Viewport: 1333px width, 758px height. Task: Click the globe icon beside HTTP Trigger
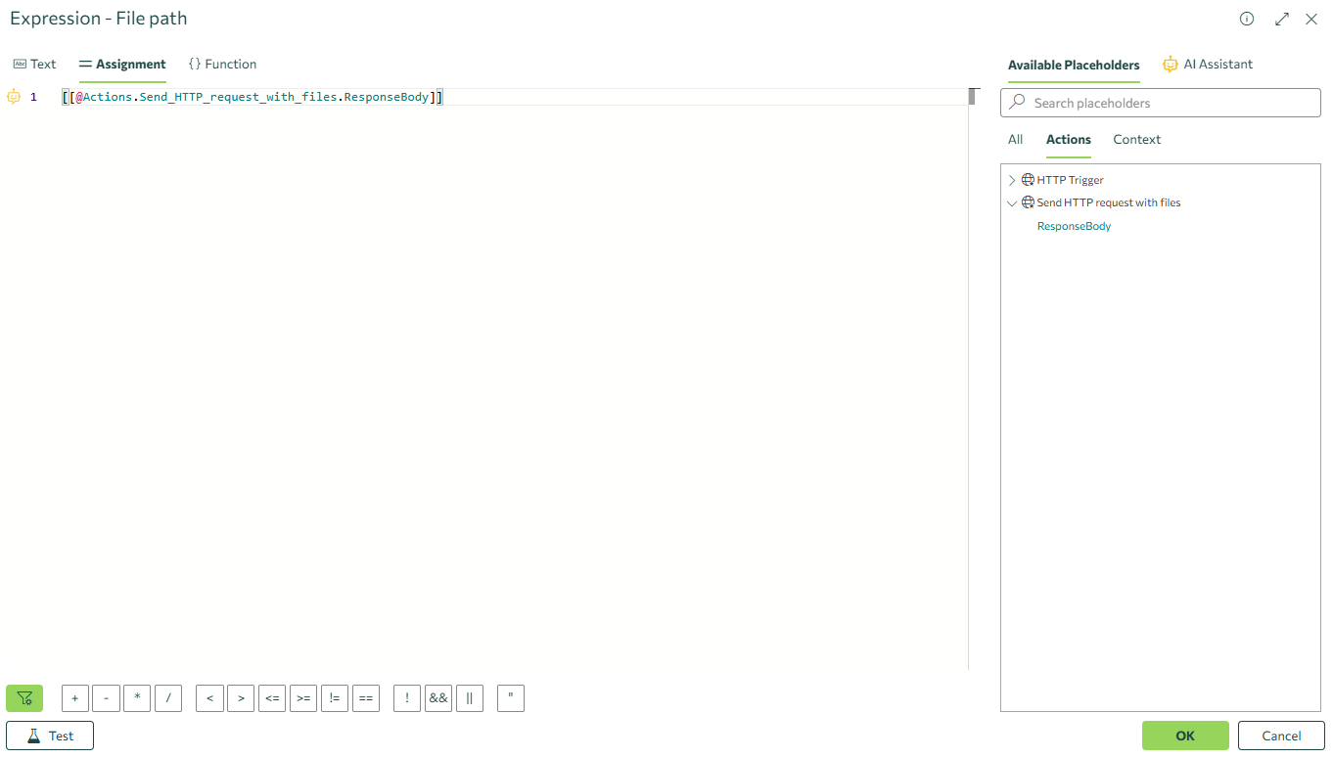click(1028, 179)
